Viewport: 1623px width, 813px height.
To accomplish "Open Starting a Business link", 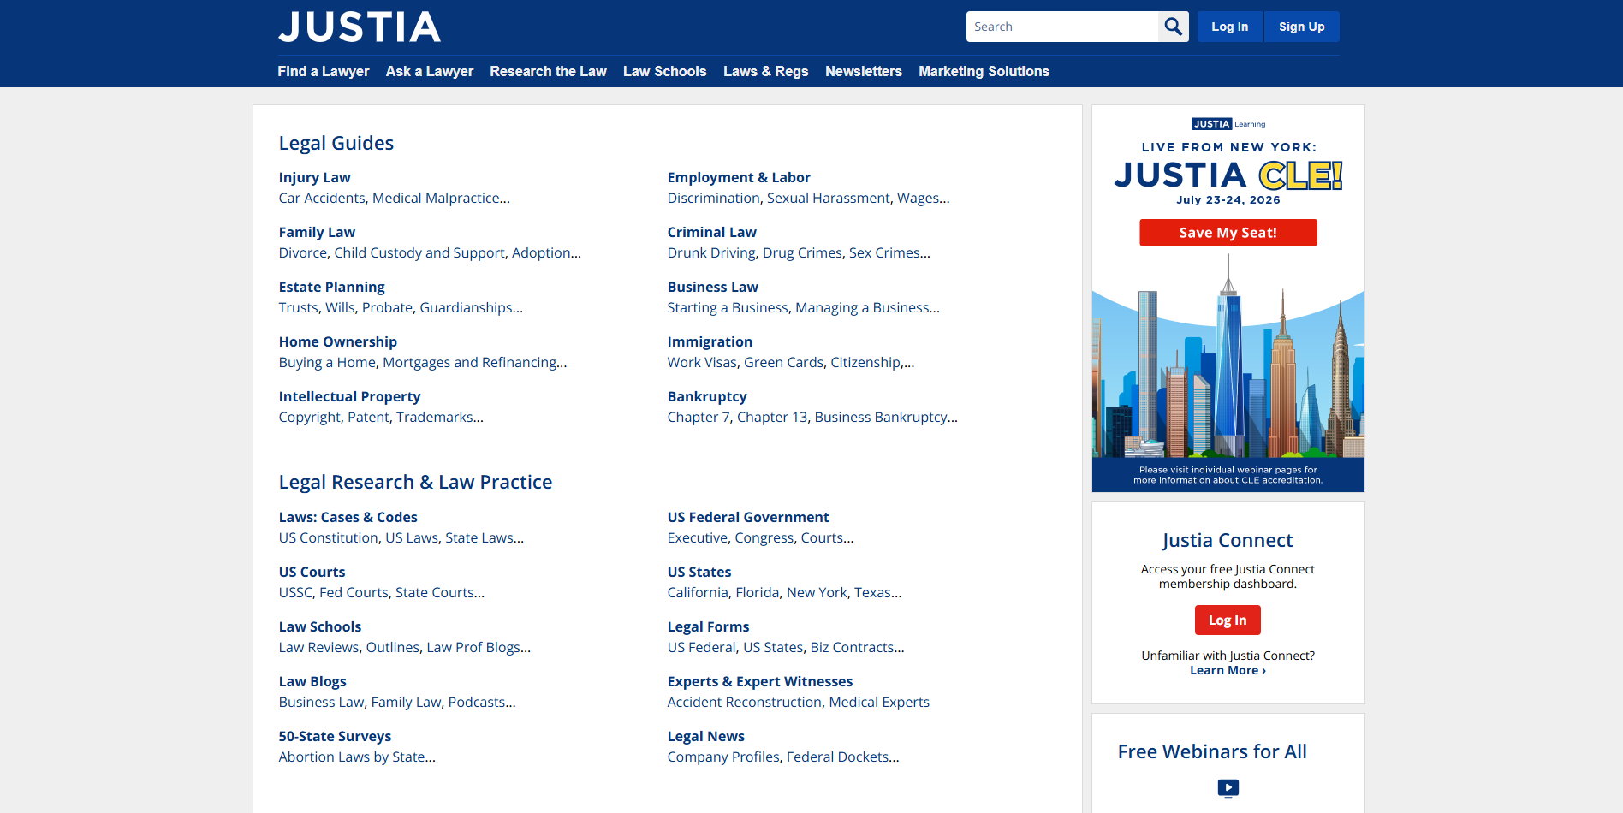I will pos(728,307).
